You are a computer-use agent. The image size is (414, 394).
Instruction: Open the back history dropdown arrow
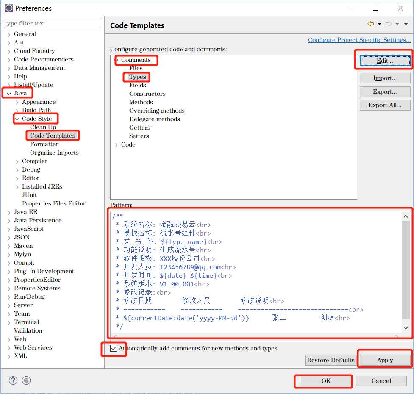point(379,24)
